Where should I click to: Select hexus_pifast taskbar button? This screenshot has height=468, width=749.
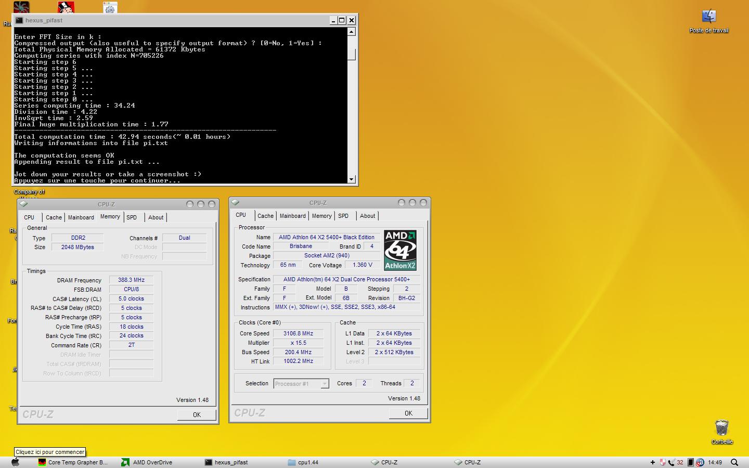click(226, 462)
